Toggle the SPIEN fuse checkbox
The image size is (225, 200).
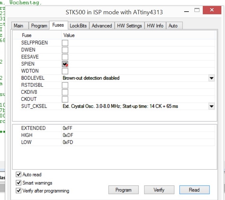pyautogui.click(x=65, y=64)
